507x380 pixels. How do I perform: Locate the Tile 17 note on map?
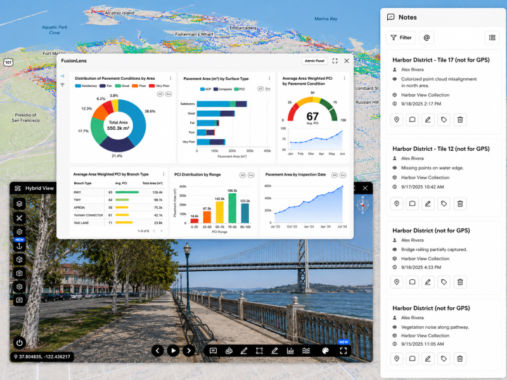[x=397, y=120]
